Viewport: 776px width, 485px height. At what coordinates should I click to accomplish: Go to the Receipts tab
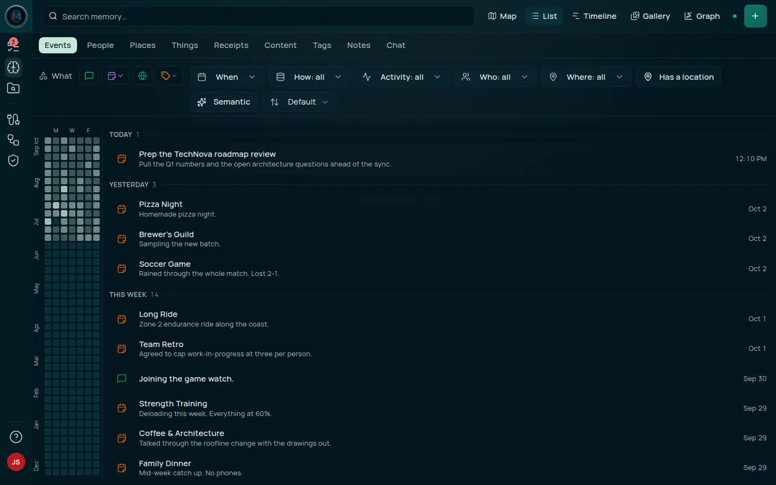click(x=231, y=45)
